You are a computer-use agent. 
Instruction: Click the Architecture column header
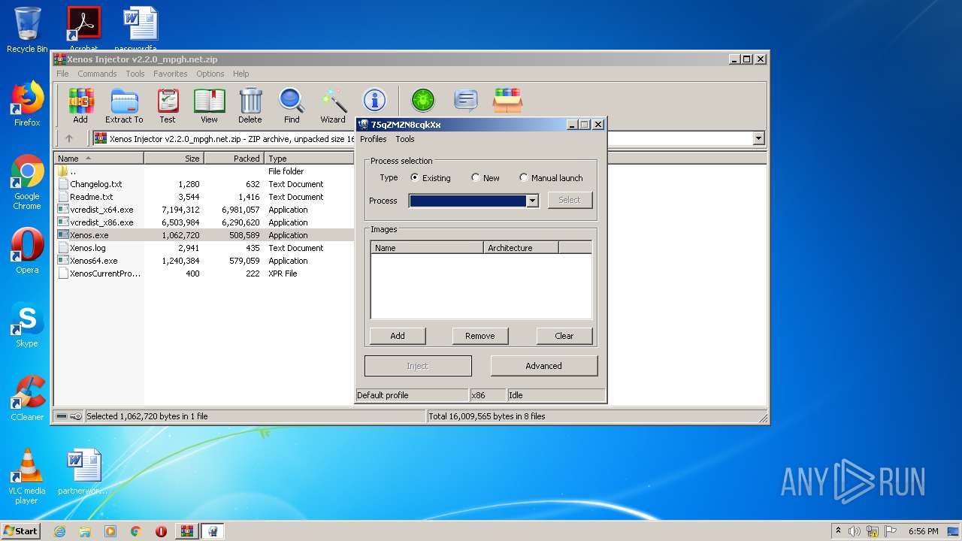(521, 247)
